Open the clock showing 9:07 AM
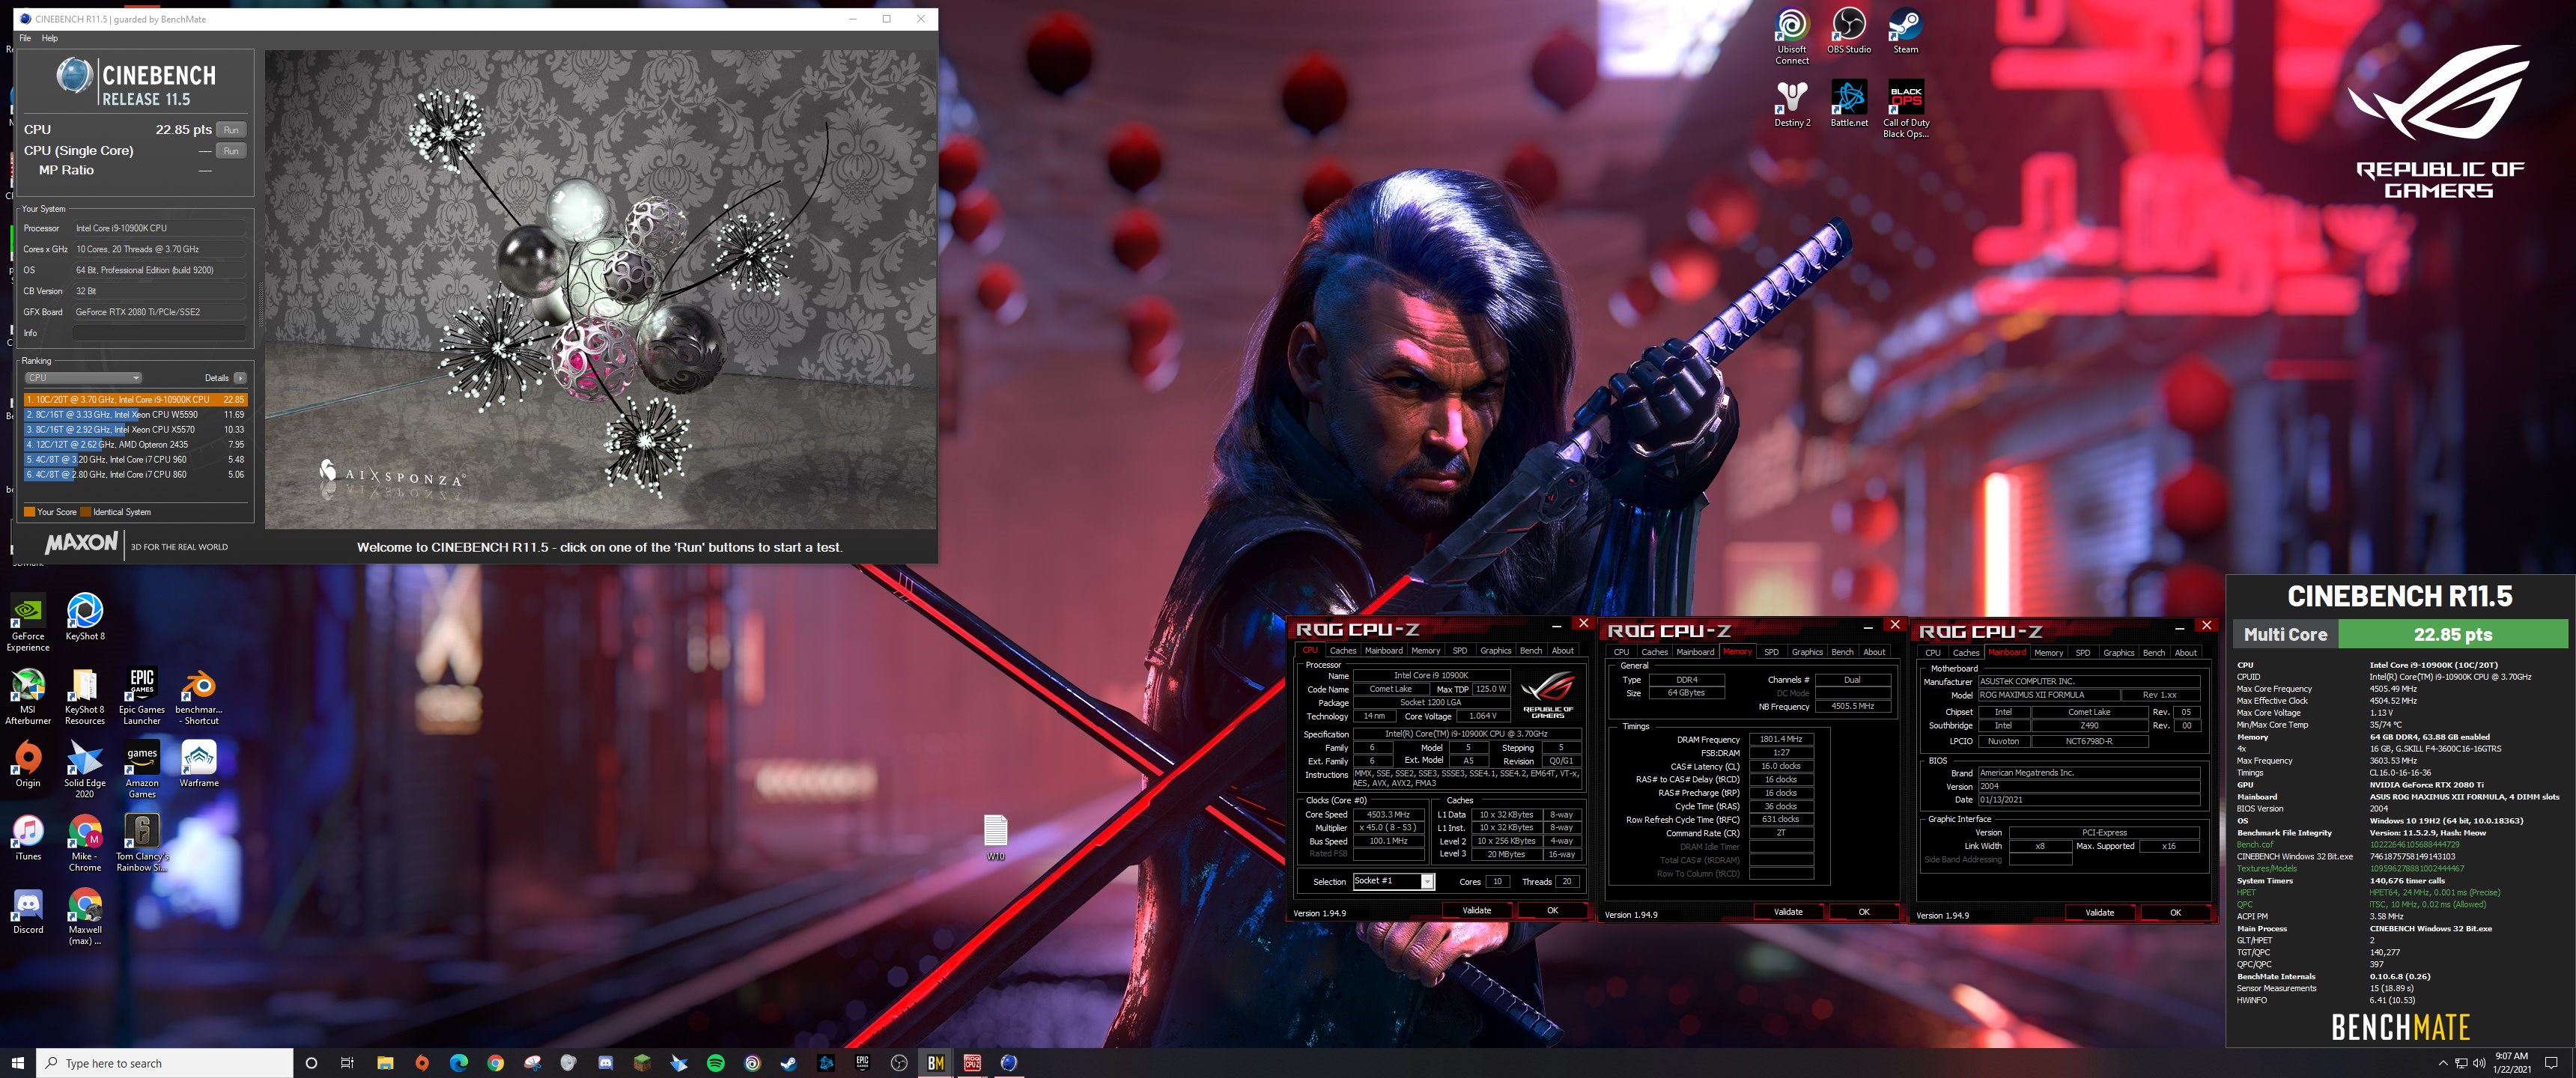Image resolution: width=2576 pixels, height=1078 pixels. tap(2511, 1063)
